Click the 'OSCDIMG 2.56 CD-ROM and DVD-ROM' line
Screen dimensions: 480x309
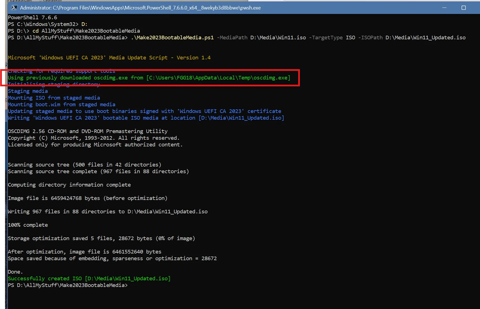click(x=88, y=131)
